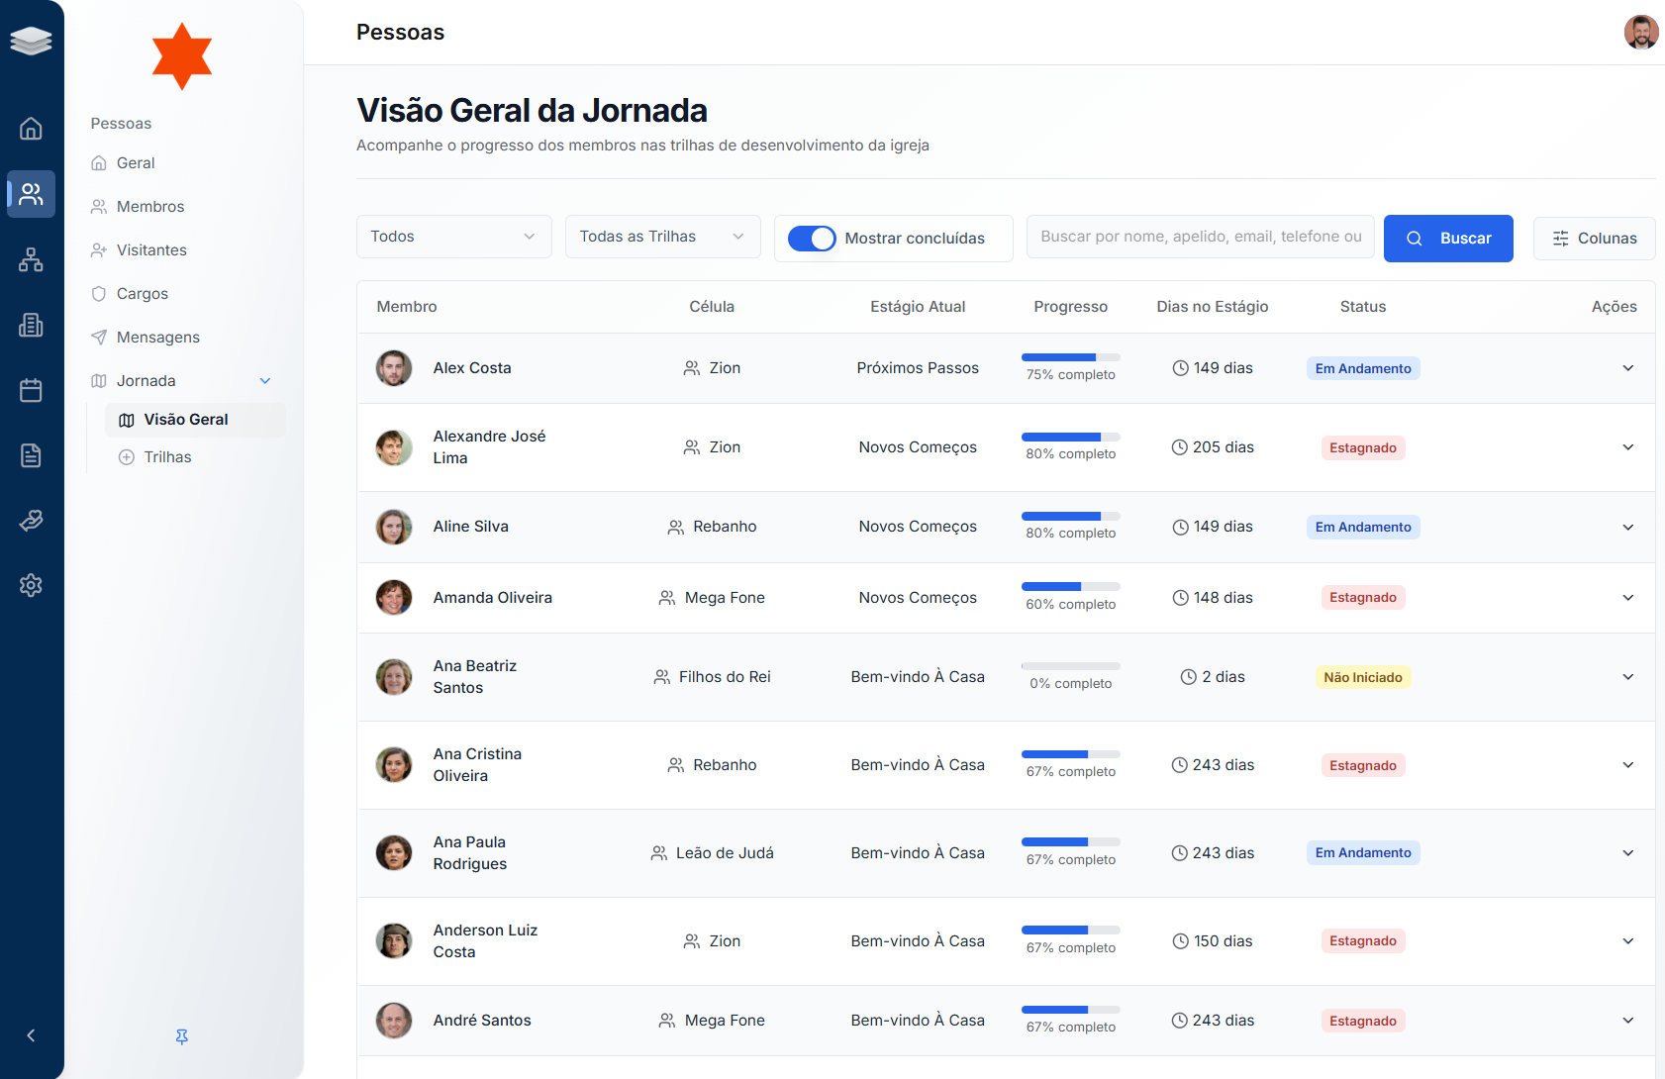
Task: Open the Todas as Trilhas dropdown
Action: coord(662,237)
